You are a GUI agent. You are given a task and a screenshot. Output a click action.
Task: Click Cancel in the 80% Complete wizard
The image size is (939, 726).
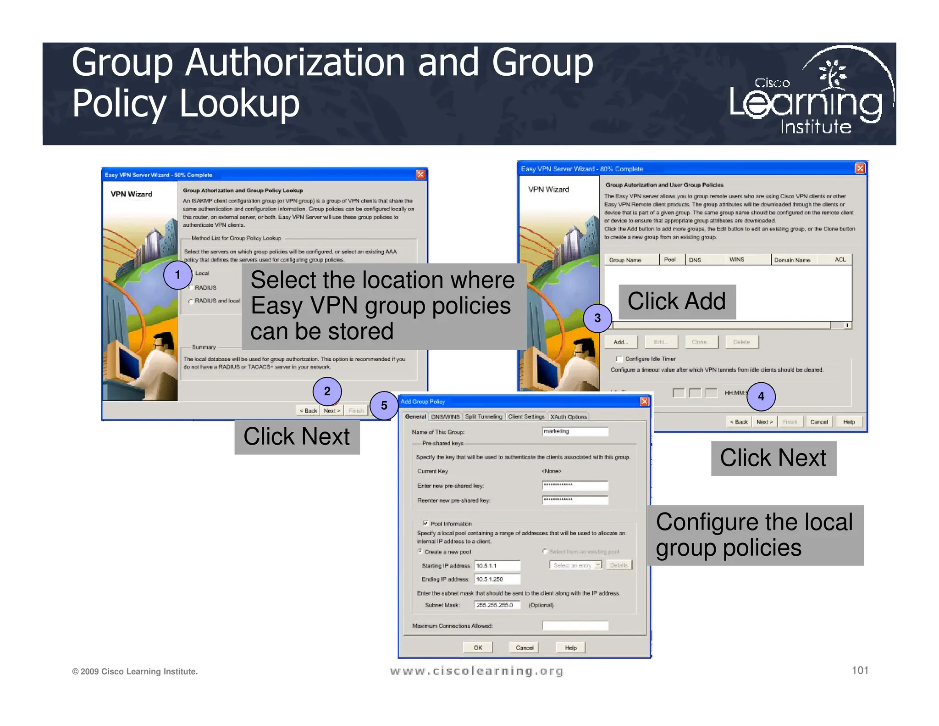pos(819,422)
